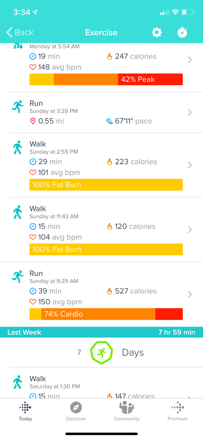Viewport: 203px width, 439px height.
Task: Tap the run icon for Sunday 9:29 AM run
Action: 18,276
